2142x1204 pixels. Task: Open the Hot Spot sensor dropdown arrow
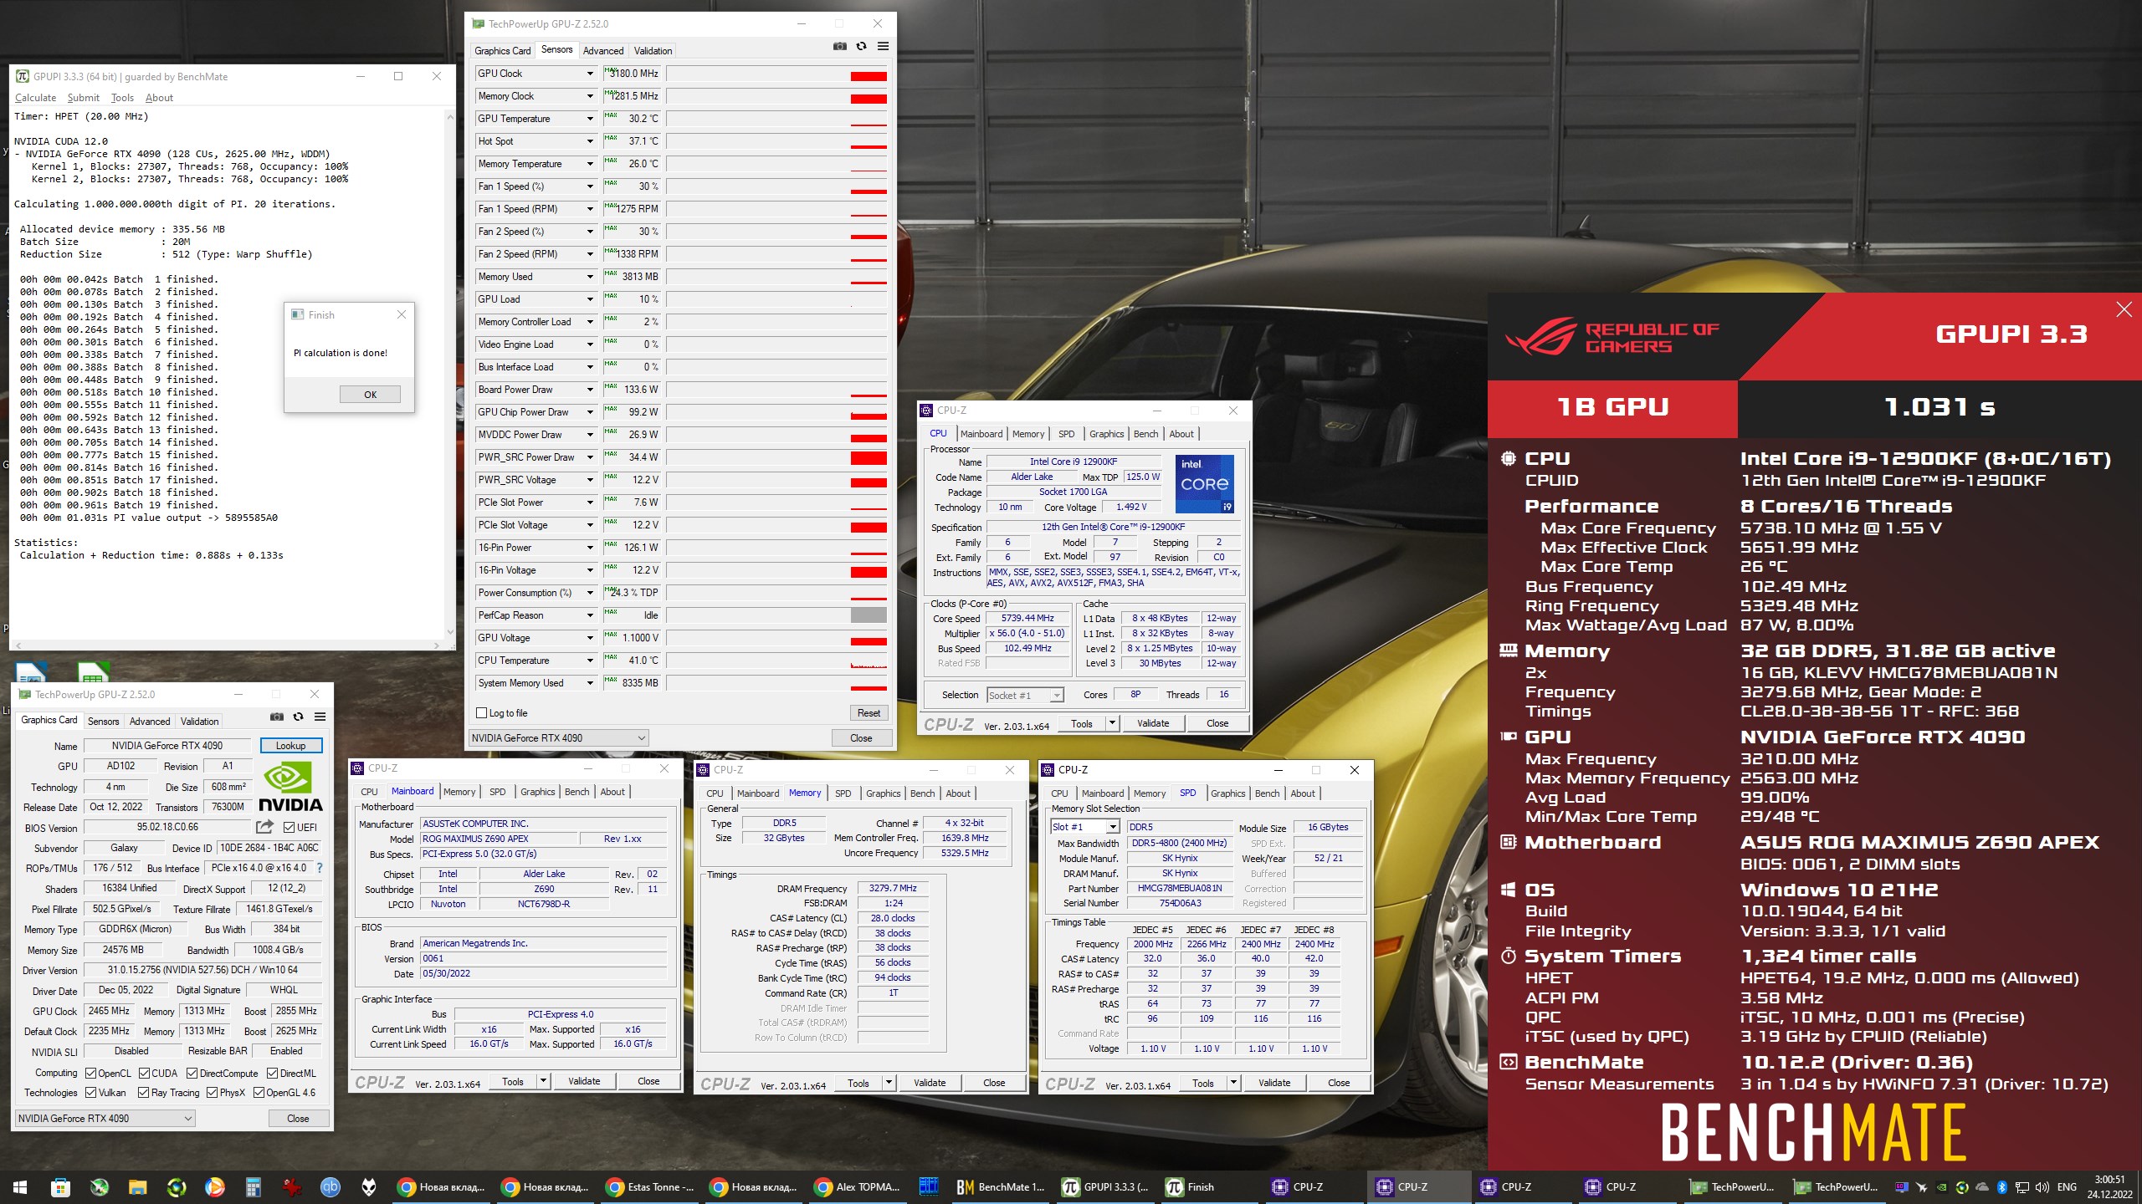click(x=590, y=141)
